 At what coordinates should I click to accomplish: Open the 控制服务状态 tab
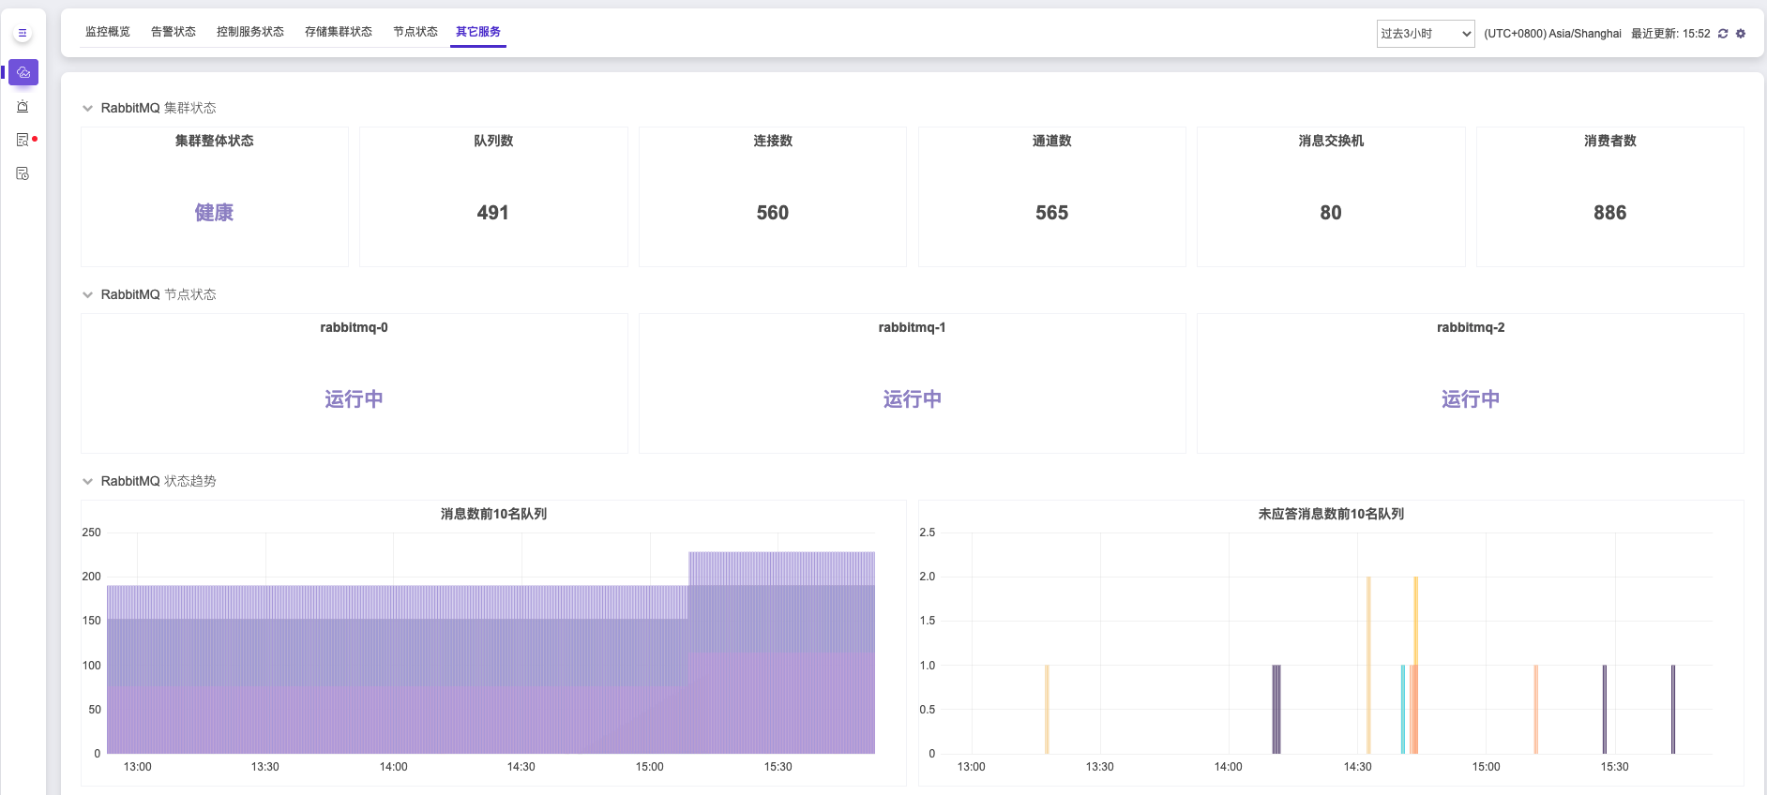250,32
